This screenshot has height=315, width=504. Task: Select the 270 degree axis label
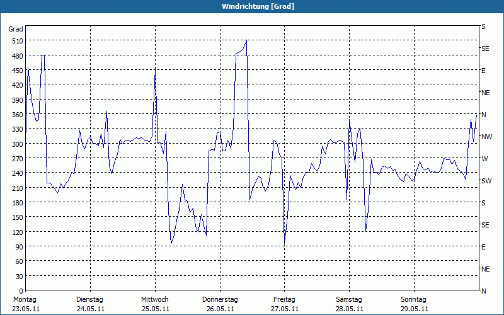(18, 159)
